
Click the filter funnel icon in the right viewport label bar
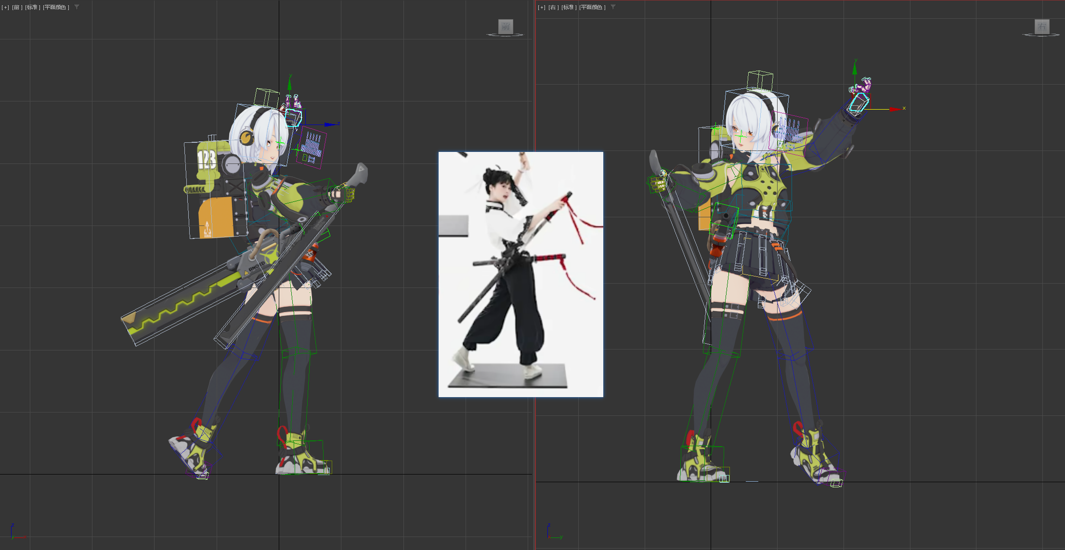click(612, 7)
